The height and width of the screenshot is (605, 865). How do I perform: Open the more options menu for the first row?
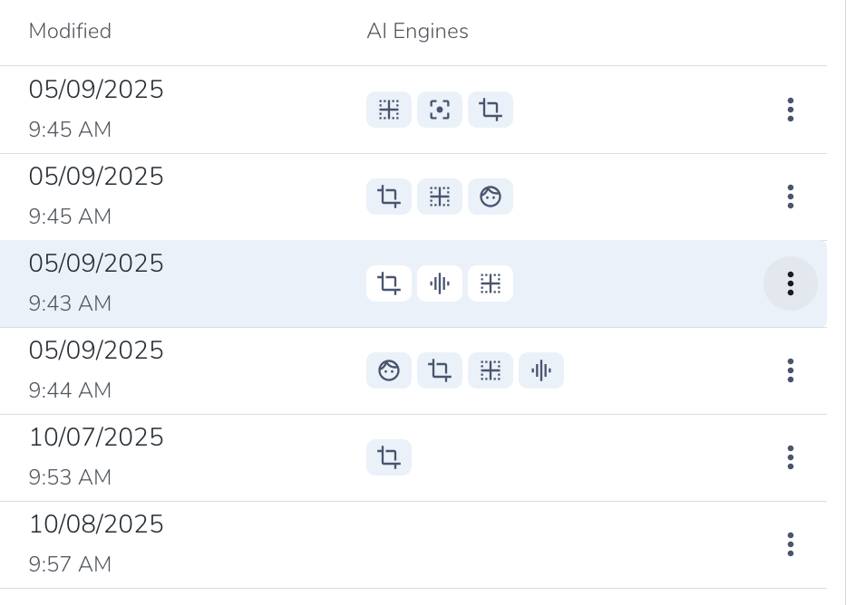click(x=791, y=110)
